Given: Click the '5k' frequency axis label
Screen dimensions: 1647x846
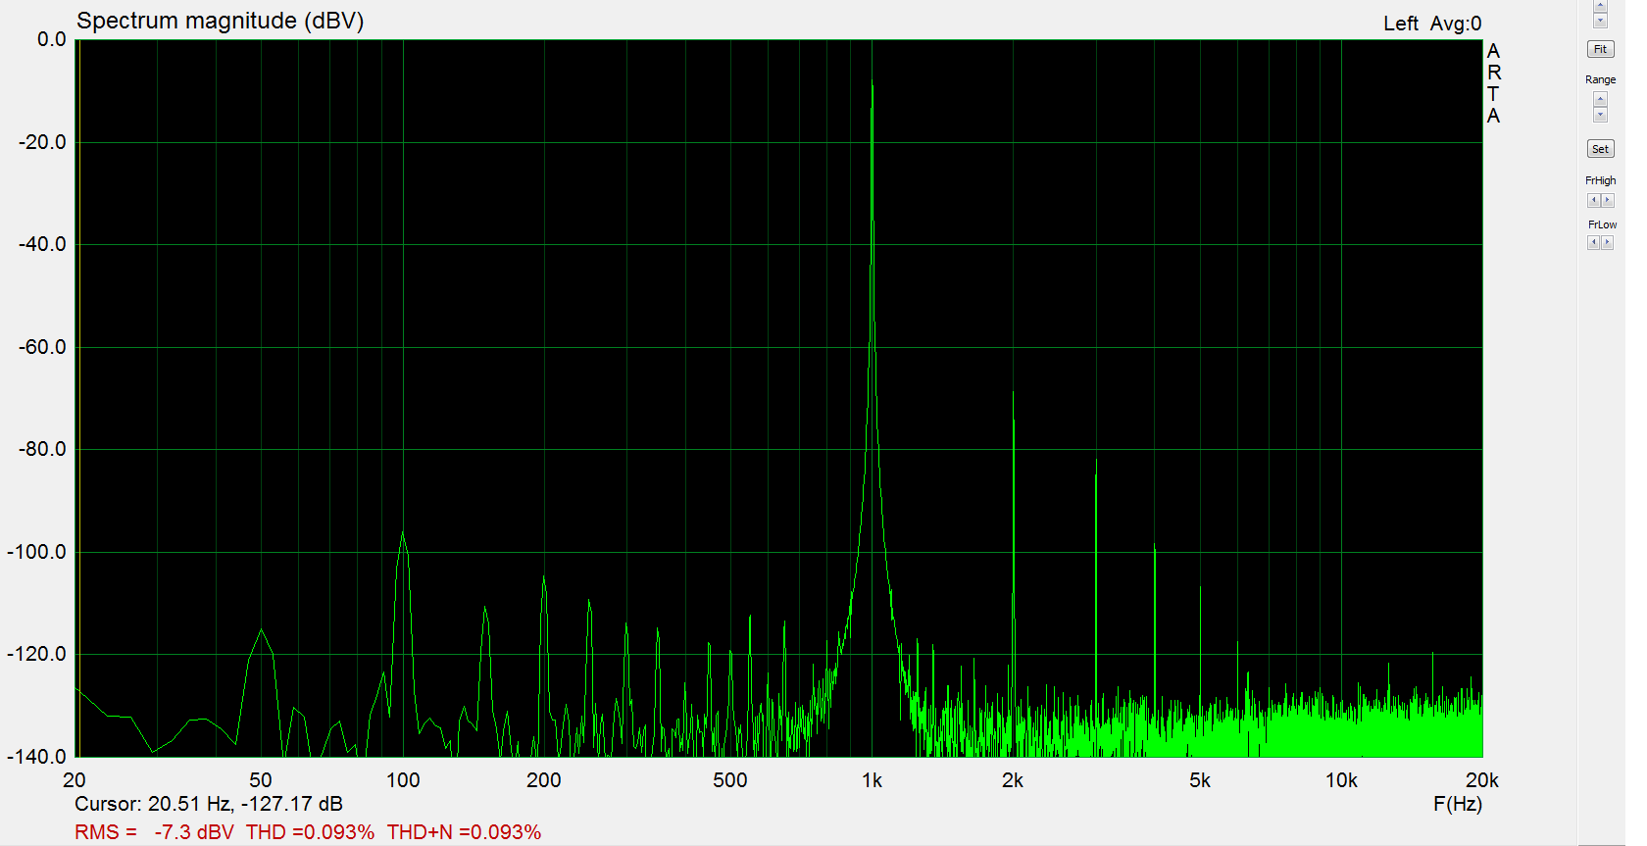Looking at the screenshot, I should pos(1200,780).
